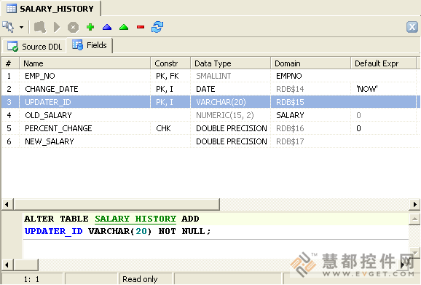Image resolution: width=421 pixels, height=285 pixels.
Task: Click the RDB$16 domain cell
Action: tap(310, 128)
